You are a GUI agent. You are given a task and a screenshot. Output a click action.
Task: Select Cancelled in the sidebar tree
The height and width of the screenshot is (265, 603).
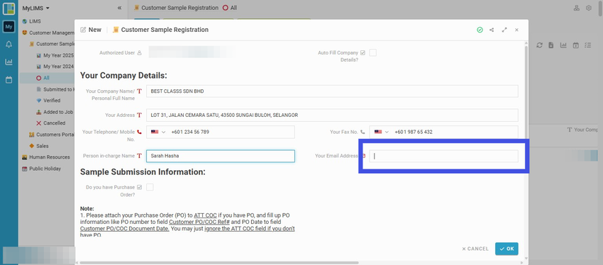pos(54,123)
